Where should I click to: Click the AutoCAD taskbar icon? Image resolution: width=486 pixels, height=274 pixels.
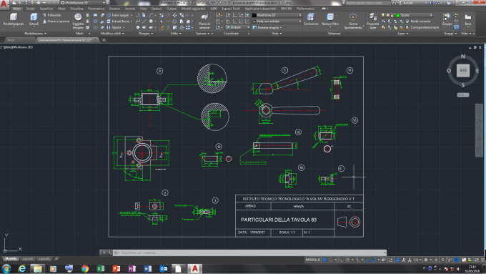point(194,268)
